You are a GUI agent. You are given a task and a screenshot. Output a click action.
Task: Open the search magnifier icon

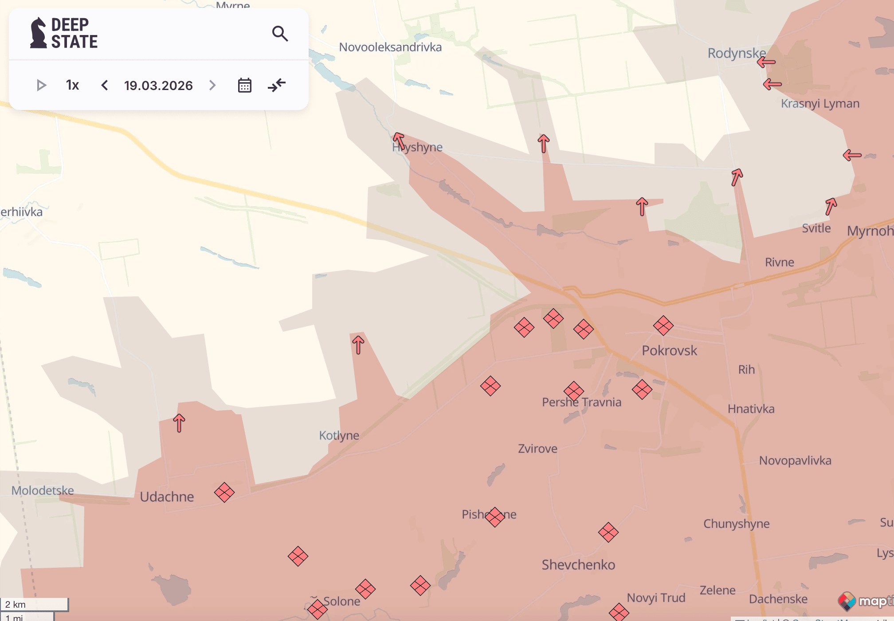(x=280, y=34)
